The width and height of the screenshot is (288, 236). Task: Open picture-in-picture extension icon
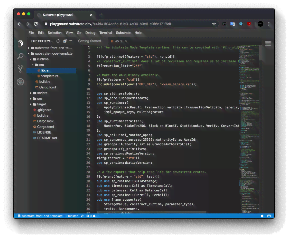(224, 24)
